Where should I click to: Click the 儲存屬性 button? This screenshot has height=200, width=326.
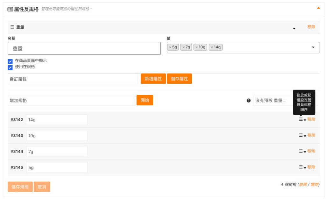click(x=179, y=79)
